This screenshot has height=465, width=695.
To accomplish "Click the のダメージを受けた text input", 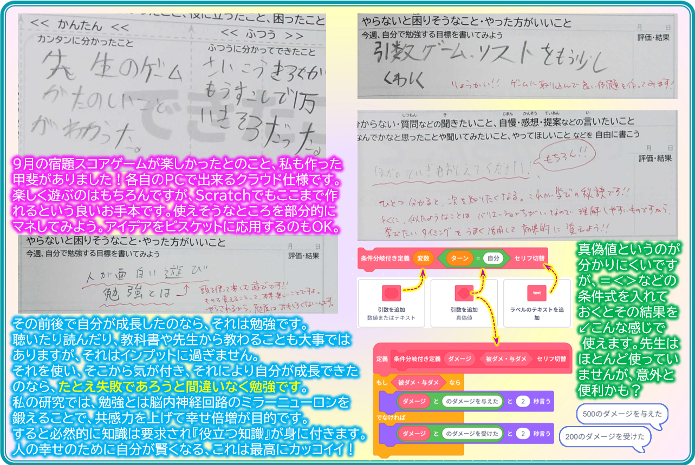I will click(471, 434).
